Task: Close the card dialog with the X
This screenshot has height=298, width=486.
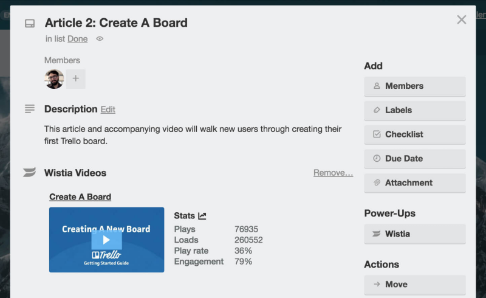Action: [x=462, y=19]
